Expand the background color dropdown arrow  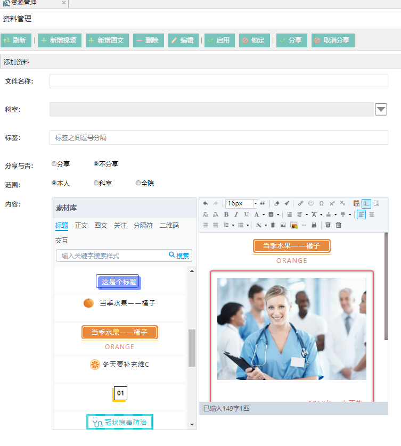coord(278,214)
